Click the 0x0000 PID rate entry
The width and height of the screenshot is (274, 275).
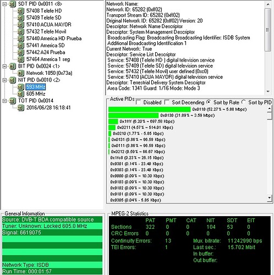click(x=137, y=176)
